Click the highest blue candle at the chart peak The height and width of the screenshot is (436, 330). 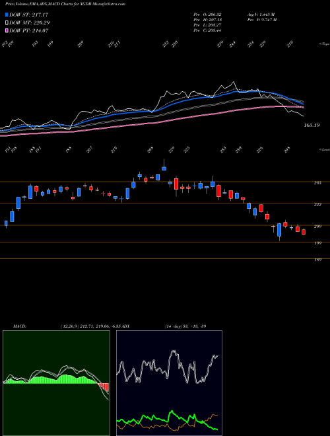coord(164,168)
